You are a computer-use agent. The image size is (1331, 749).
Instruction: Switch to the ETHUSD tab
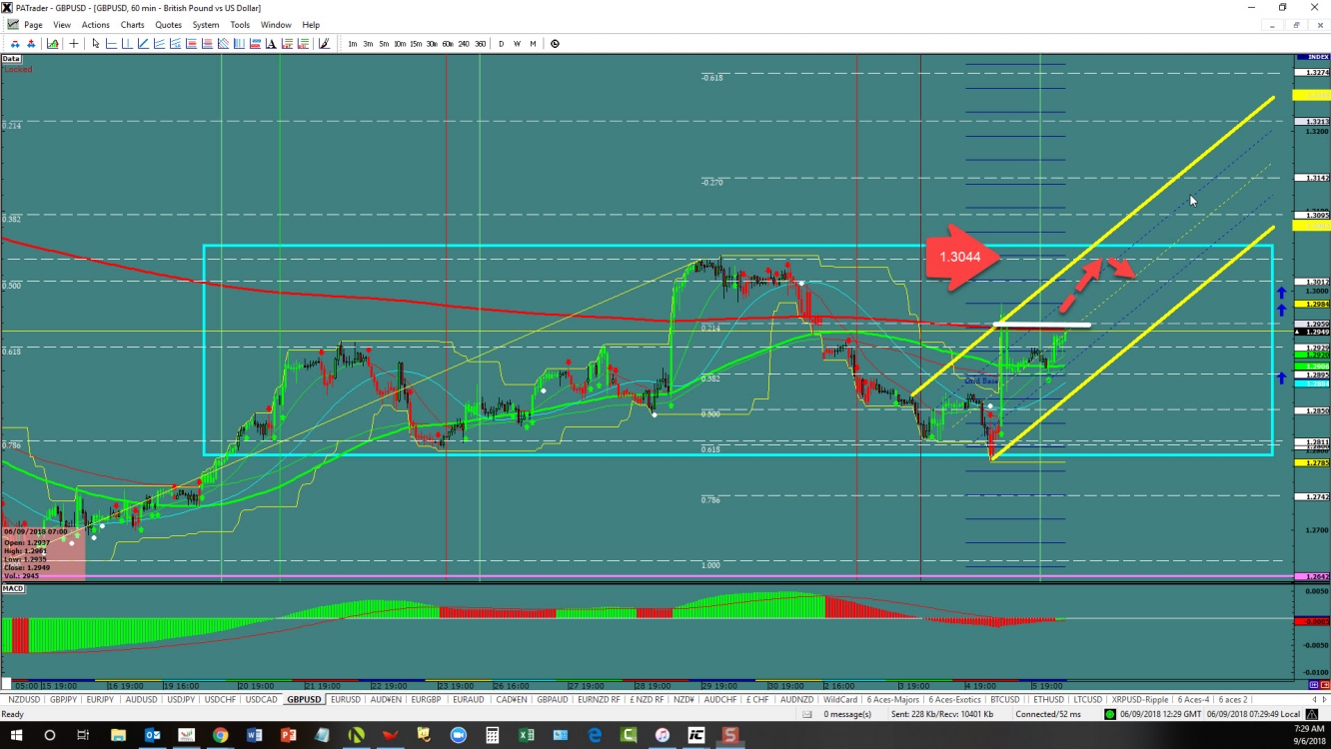(1047, 700)
